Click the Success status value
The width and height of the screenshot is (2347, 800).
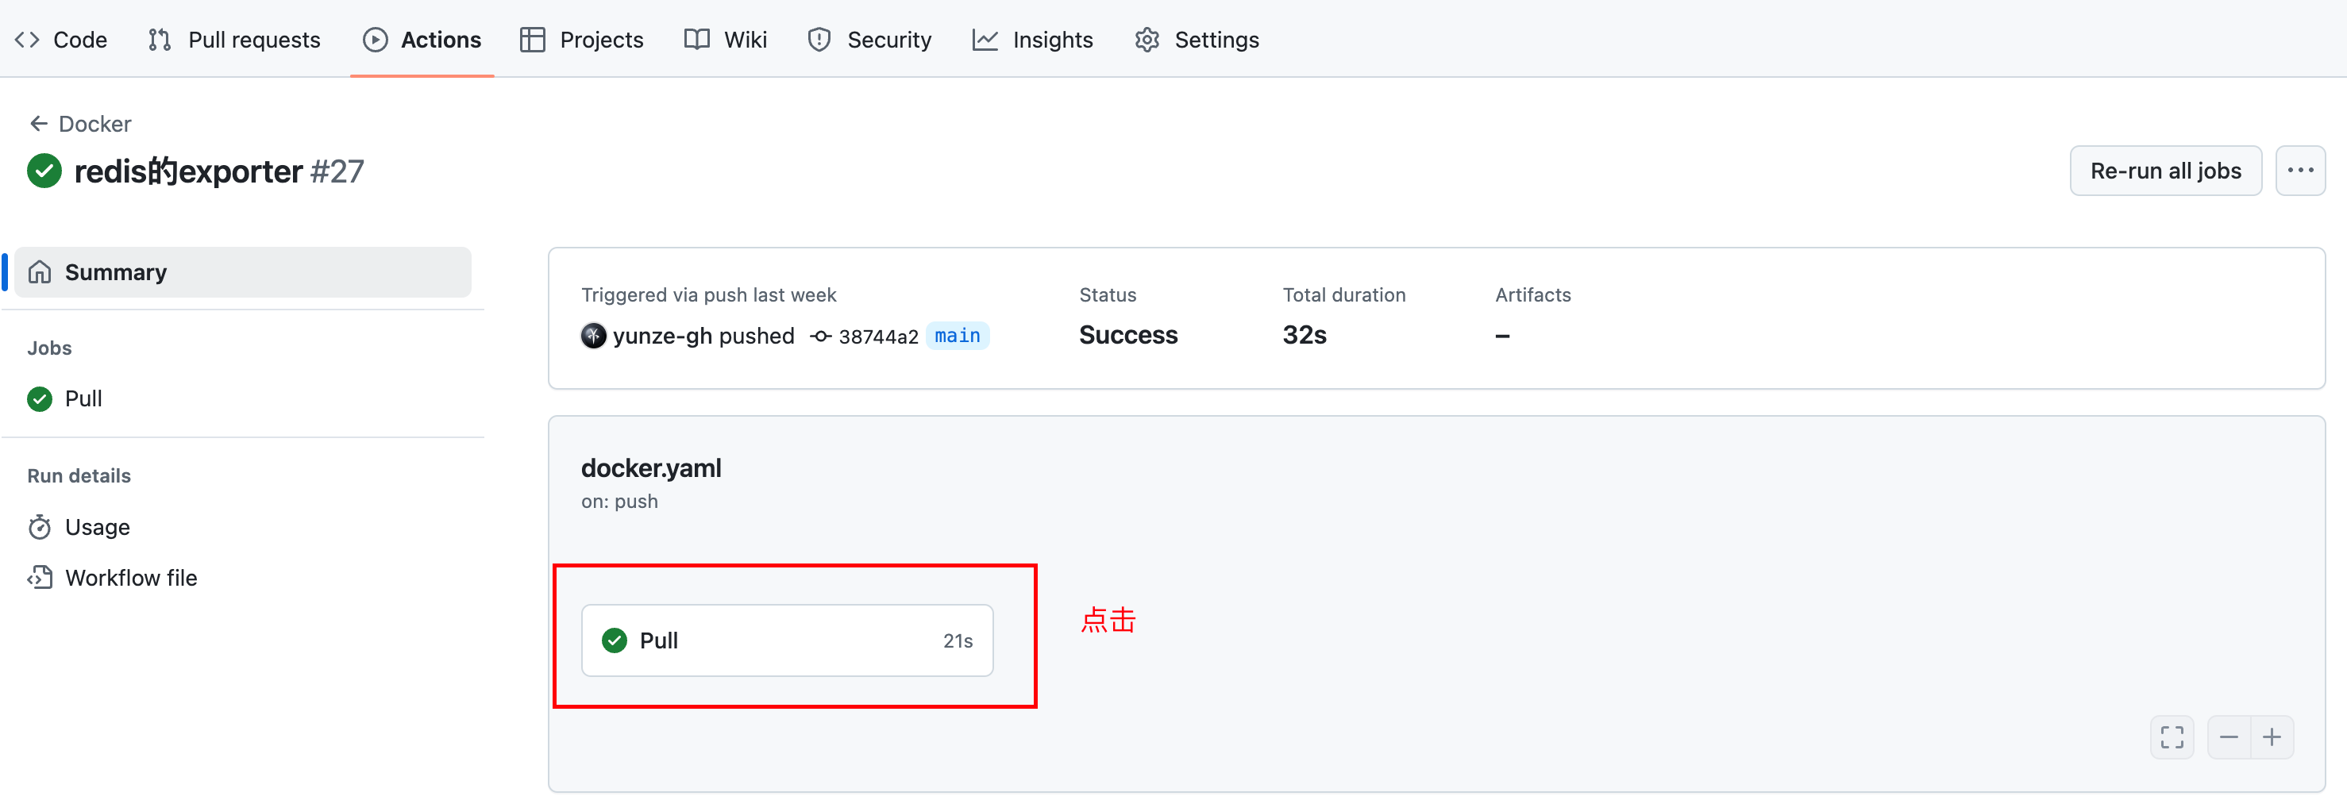(x=1128, y=334)
